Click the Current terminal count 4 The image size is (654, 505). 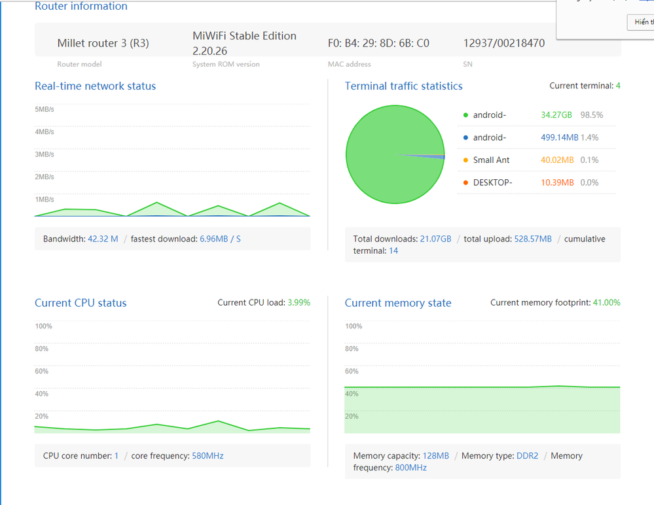coord(618,86)
